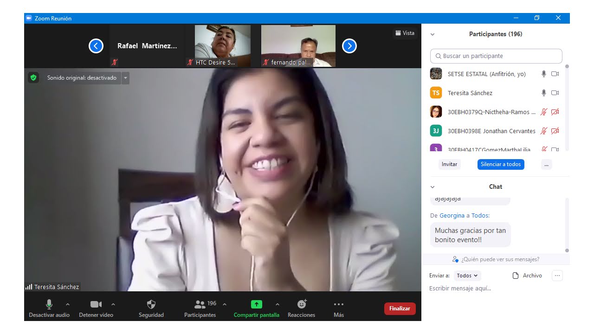594x334 pixels.
Task: Click Teresita Sánchez TS avatar
Action: click(436, 93)
